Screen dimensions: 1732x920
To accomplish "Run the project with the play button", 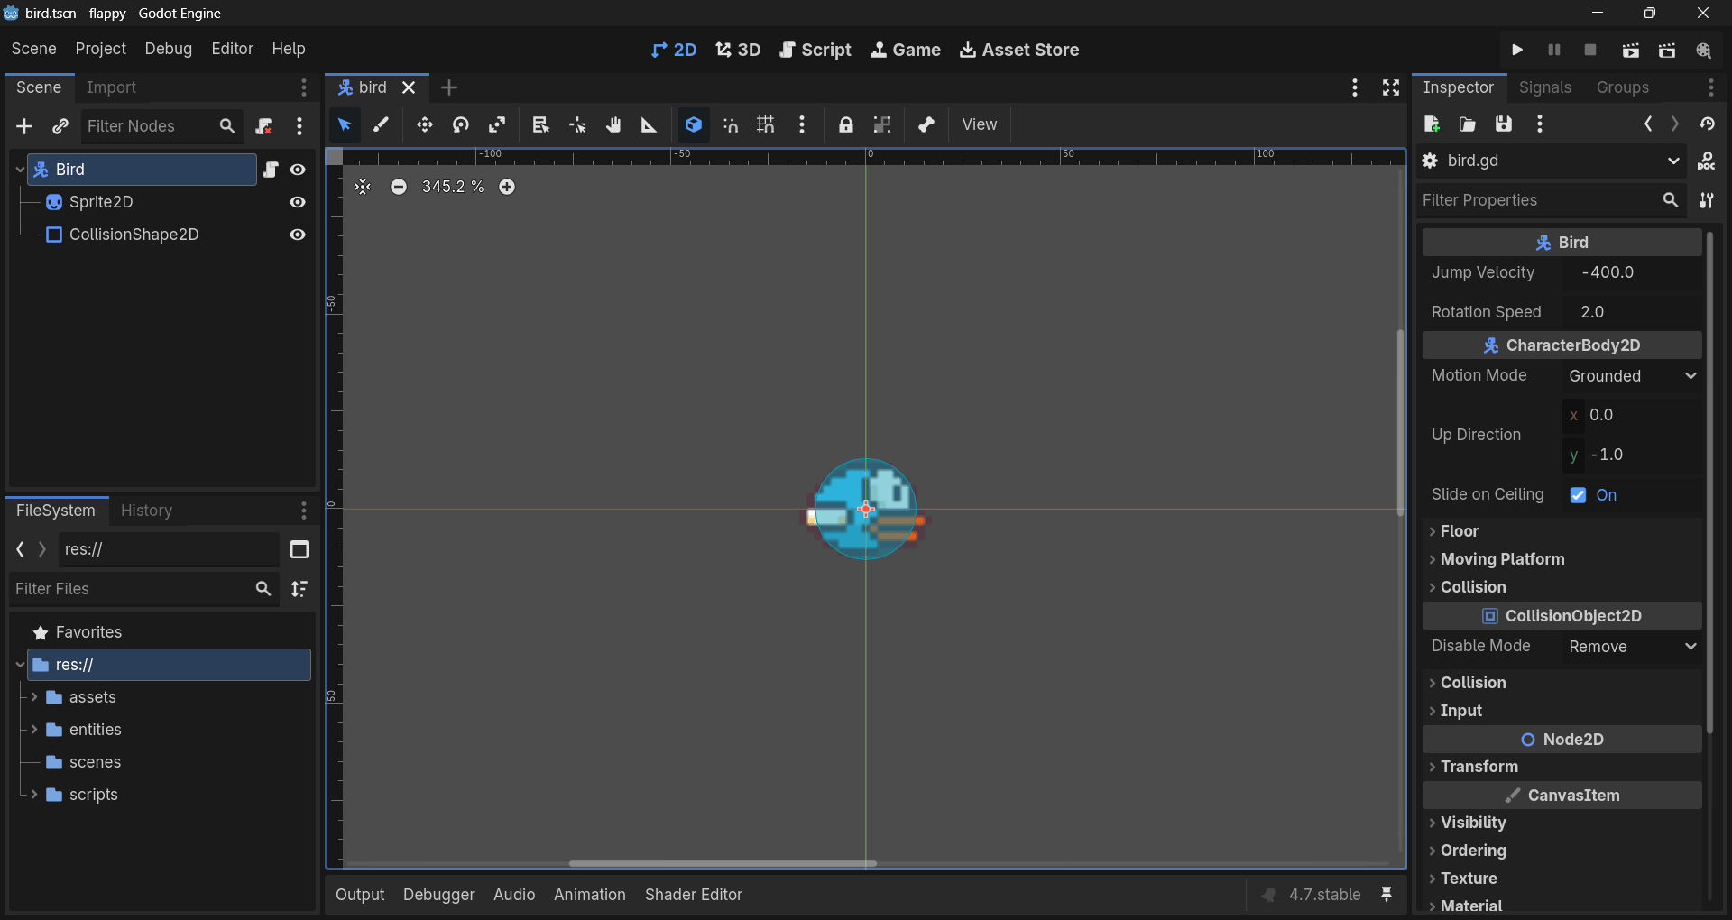I will pyautogui.click(x=1517, y=50).
